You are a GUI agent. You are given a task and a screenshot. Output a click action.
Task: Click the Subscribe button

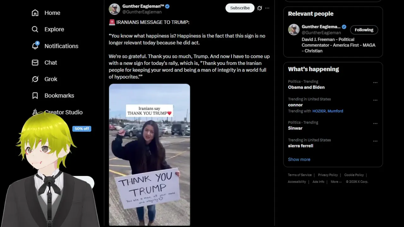click(x=240, y=8)
